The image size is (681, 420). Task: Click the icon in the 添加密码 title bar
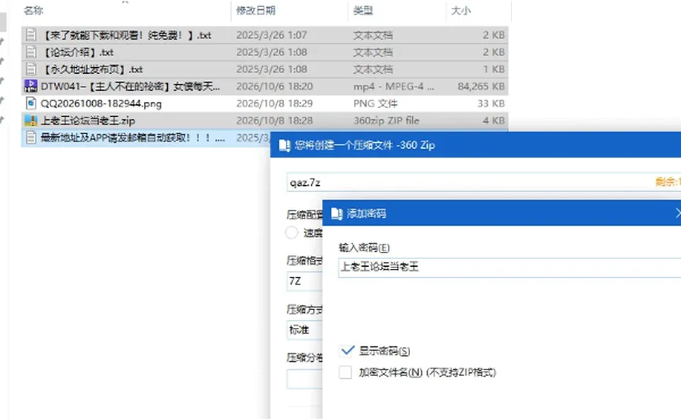(336, 214)
